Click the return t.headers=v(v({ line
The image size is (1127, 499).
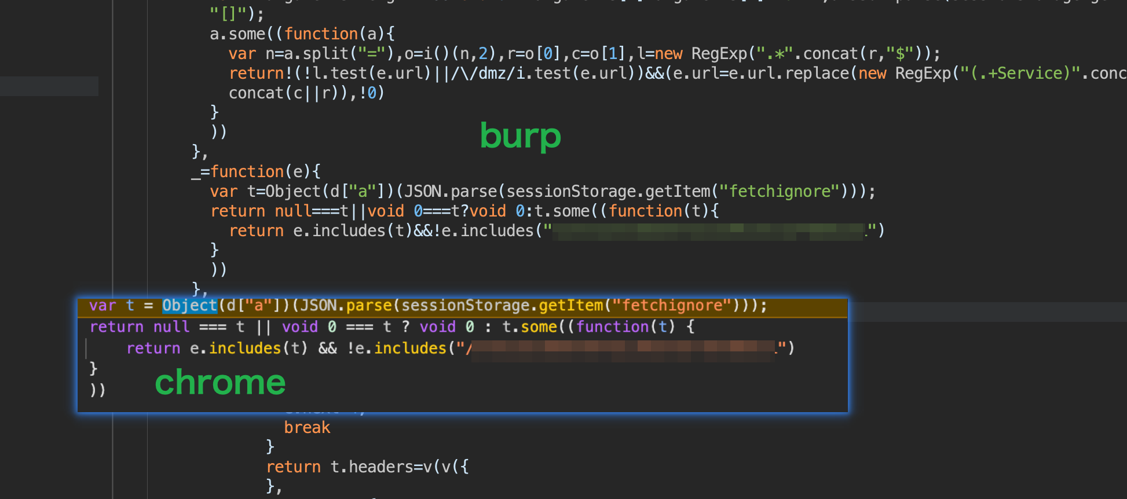pos(367,467)
